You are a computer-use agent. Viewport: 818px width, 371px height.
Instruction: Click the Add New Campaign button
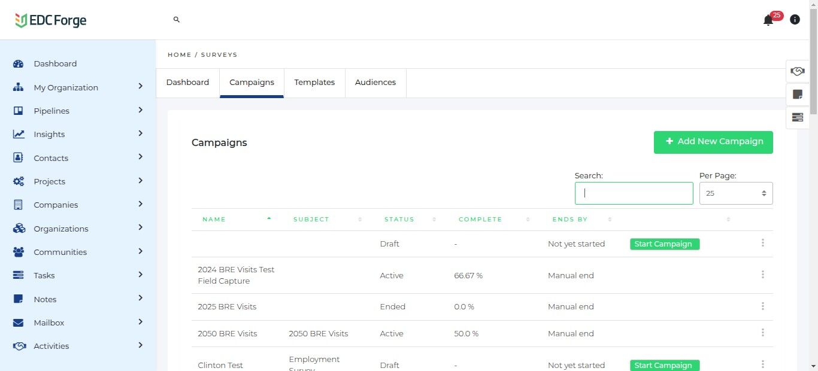(x=713, y=142)
